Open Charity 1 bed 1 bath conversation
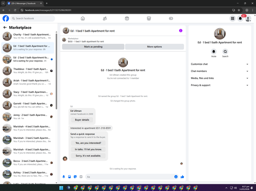 28,36
